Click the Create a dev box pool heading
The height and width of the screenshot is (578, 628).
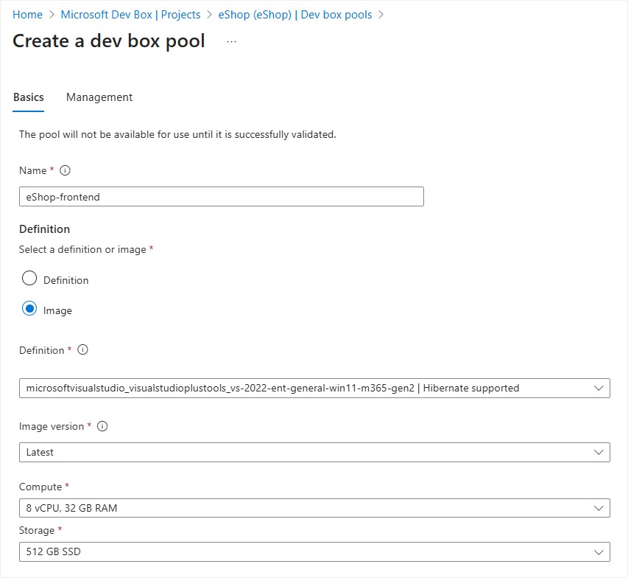point(109,41)
